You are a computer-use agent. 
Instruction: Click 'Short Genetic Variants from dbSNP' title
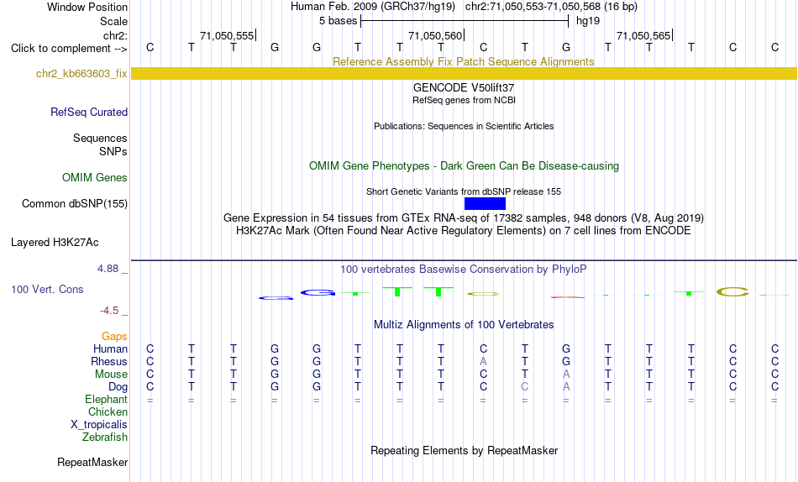coord(464,192)
